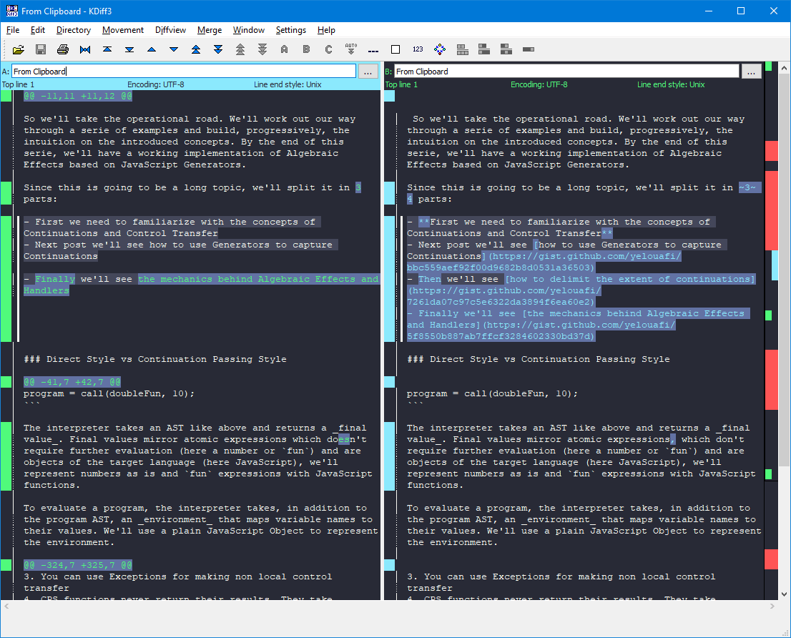Open the Window menu
Screen dimensions: 791x638
(x=248, y=30)
